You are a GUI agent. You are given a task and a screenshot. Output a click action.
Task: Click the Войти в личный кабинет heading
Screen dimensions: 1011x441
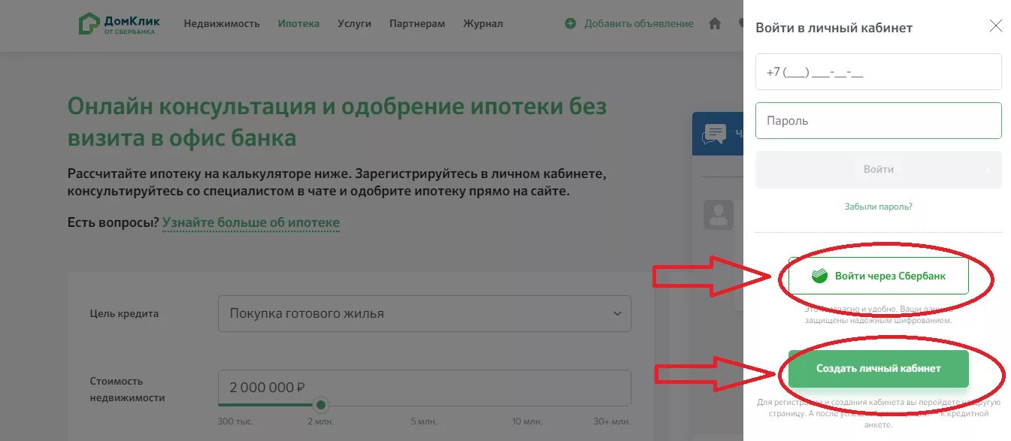[x=834, y=28]
